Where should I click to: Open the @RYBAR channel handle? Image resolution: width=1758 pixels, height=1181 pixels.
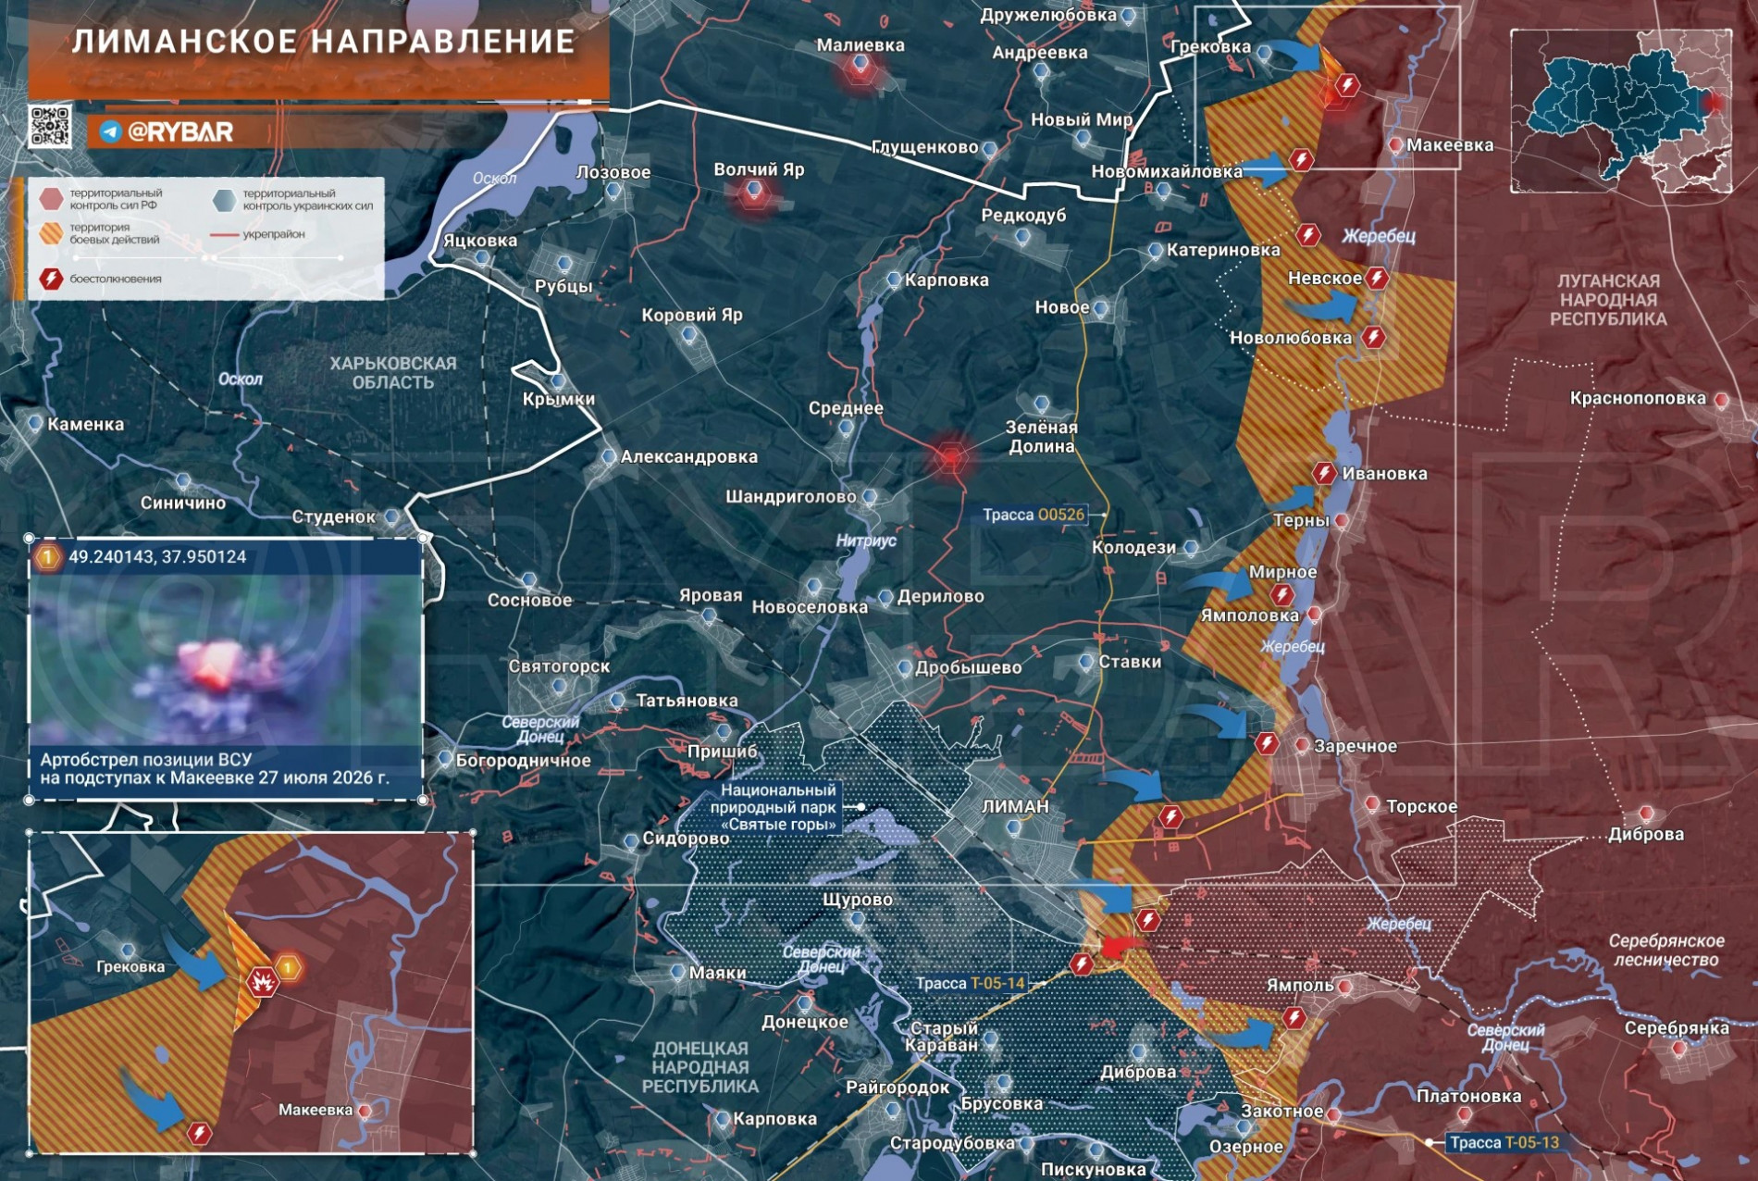180,131
